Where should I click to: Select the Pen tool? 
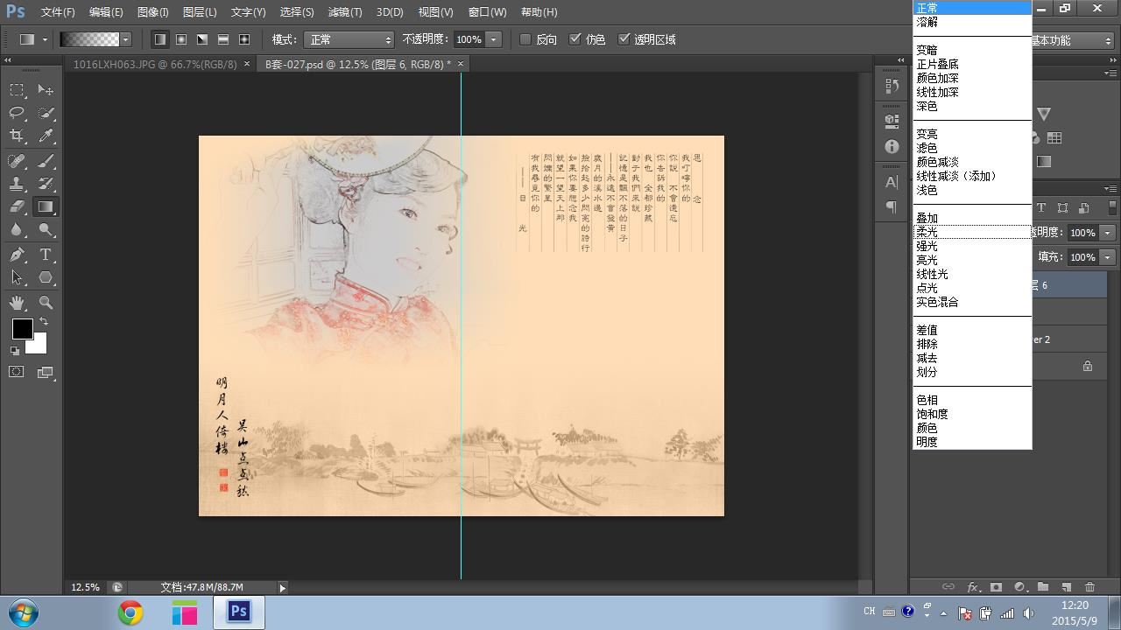pyautogui.click(x=17, y=255)
